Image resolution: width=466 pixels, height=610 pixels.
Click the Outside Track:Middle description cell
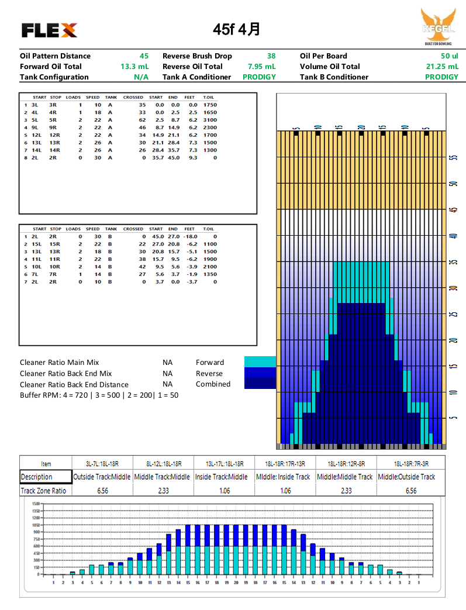[x=102, y=477]
